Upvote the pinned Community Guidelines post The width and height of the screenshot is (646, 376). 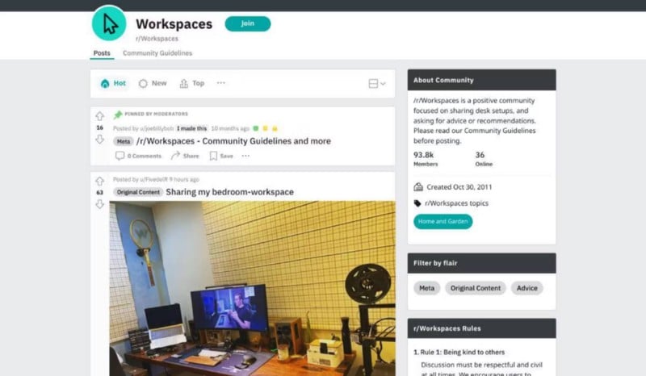[x=99, y=116]
